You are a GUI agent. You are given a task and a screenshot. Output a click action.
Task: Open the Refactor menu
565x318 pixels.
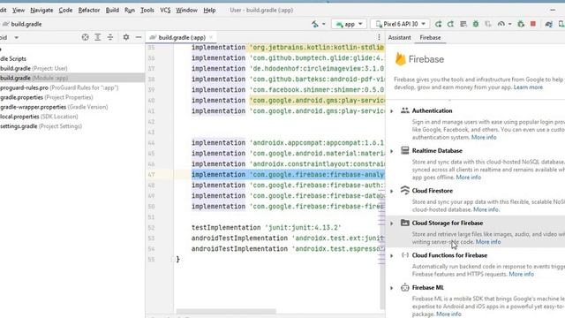click(x=89, y=10)
